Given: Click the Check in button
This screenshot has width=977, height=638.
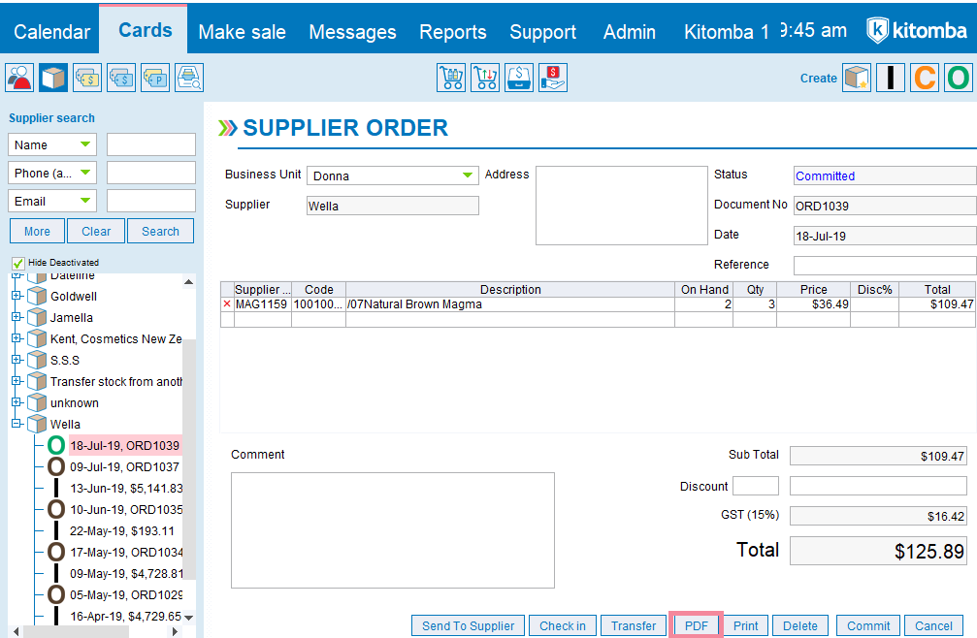Looking at the screenshot, I should [563, 625].
